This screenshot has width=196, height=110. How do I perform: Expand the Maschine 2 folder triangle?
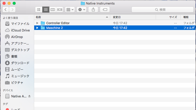click(x=37, y=28)
